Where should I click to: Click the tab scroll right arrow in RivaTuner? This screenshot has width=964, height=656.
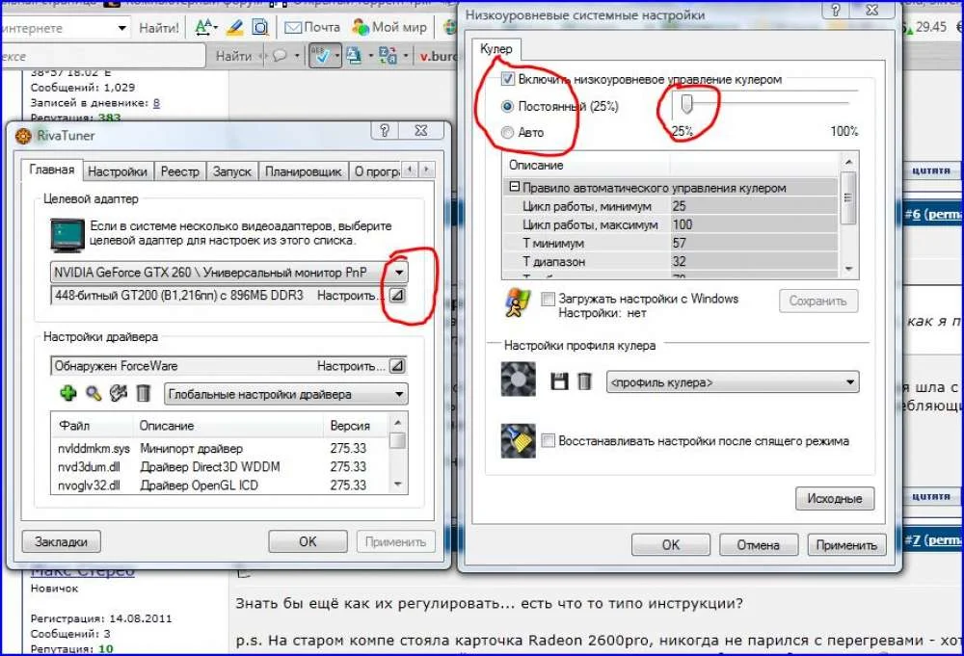pos(426,169)
